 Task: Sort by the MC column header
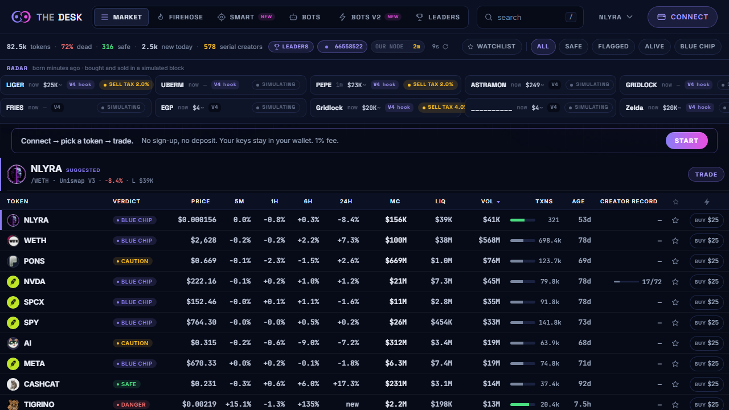pyautogui.click(x=395, y=202)
